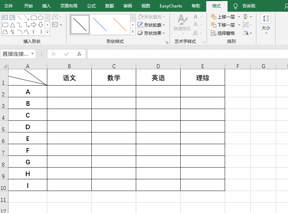The image size is (288, 213).
Task: Select the 语文 header cell
Action: tap(69, 78)
